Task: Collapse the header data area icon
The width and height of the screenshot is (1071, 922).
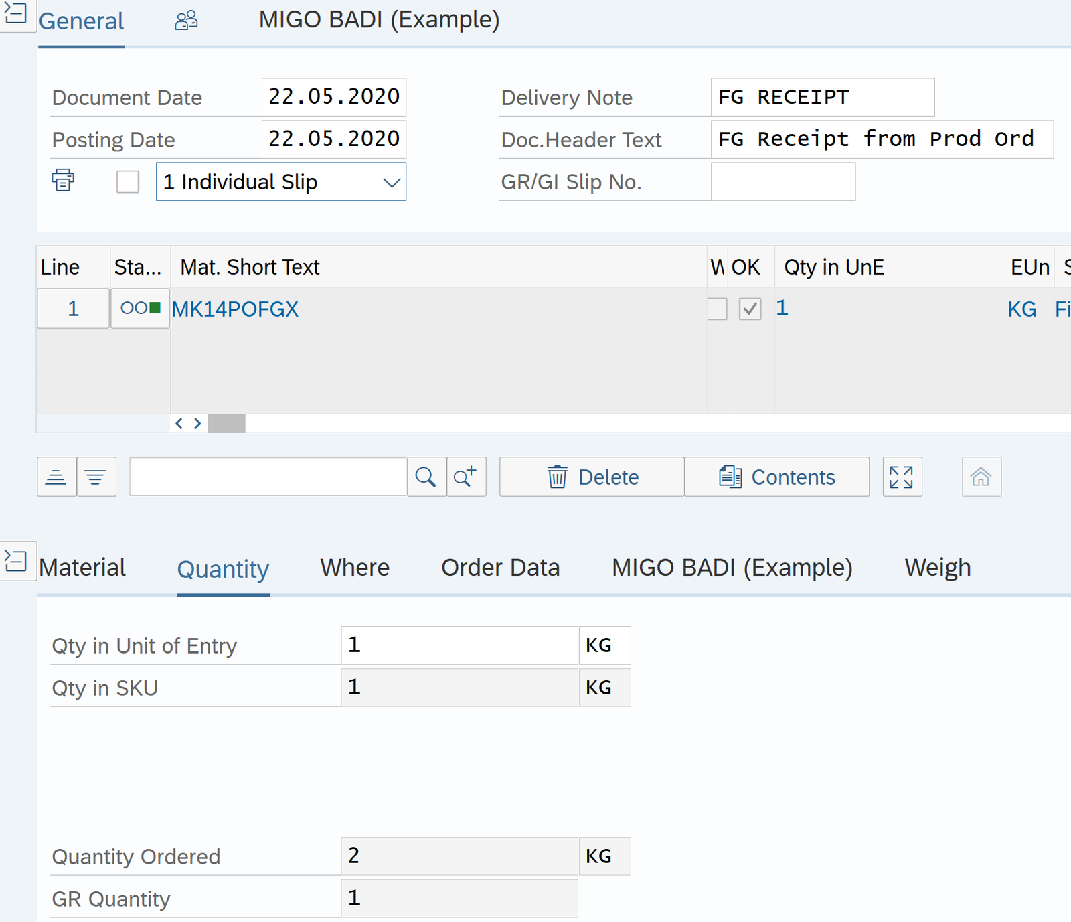Action: (x=16, y=14)
